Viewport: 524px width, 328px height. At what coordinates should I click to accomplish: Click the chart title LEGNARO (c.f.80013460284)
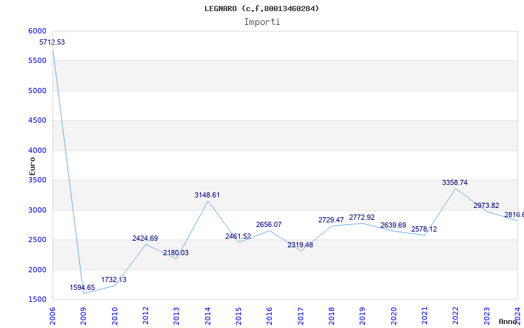click(x=262, y=9)
